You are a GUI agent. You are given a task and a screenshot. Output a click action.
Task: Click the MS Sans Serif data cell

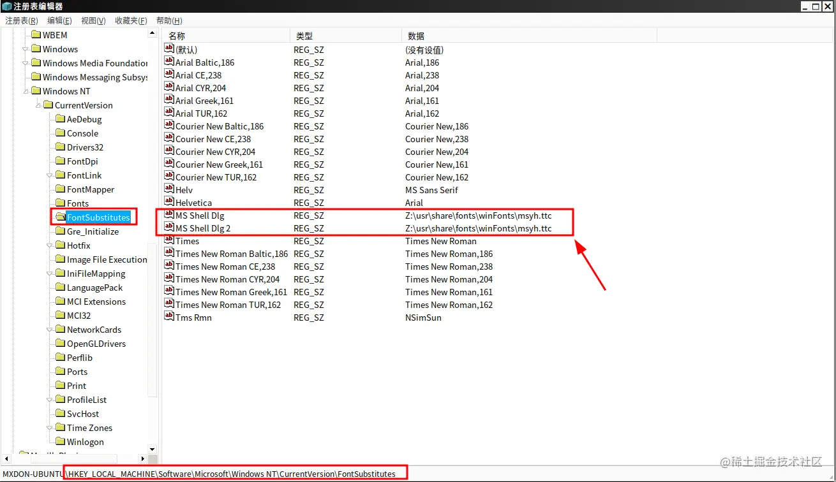click(431, 190)
